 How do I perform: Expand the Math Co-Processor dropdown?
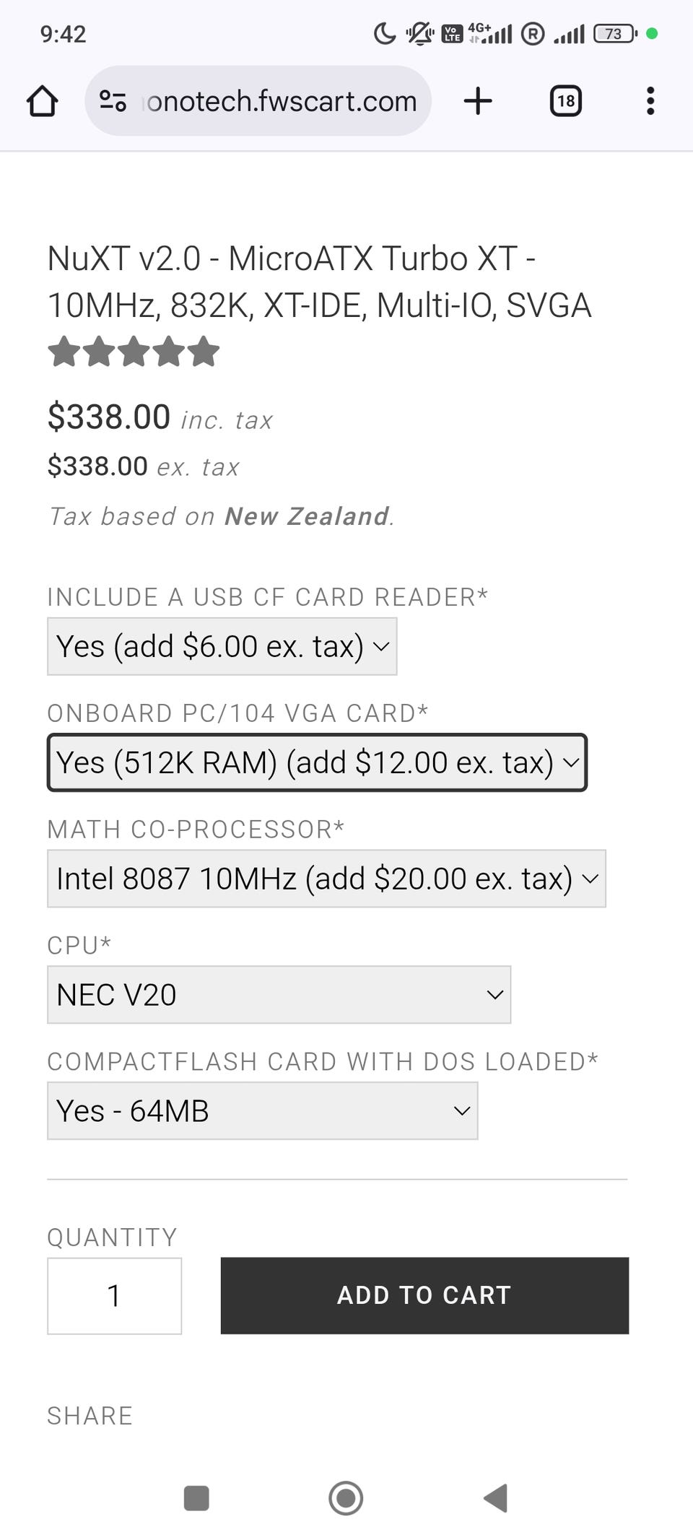click(326, 879)
